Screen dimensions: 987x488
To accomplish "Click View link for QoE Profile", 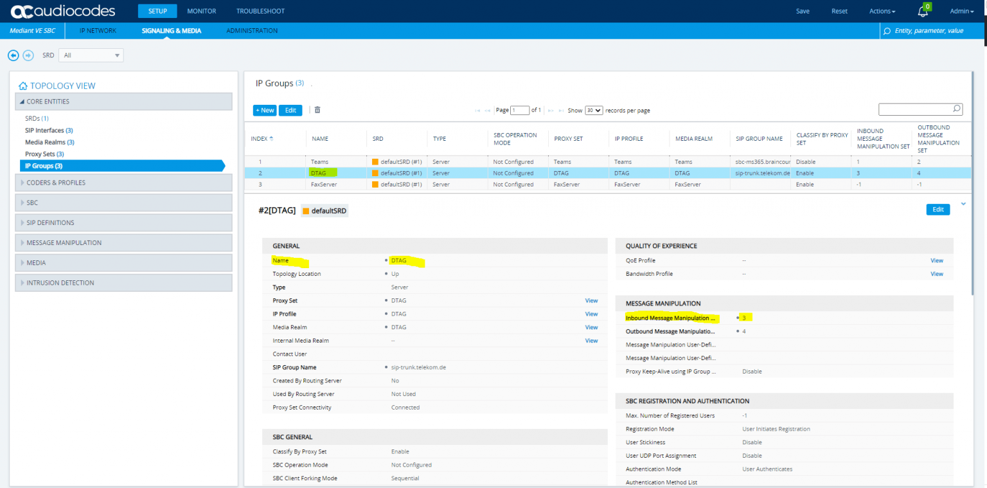I will coord(937,260).
